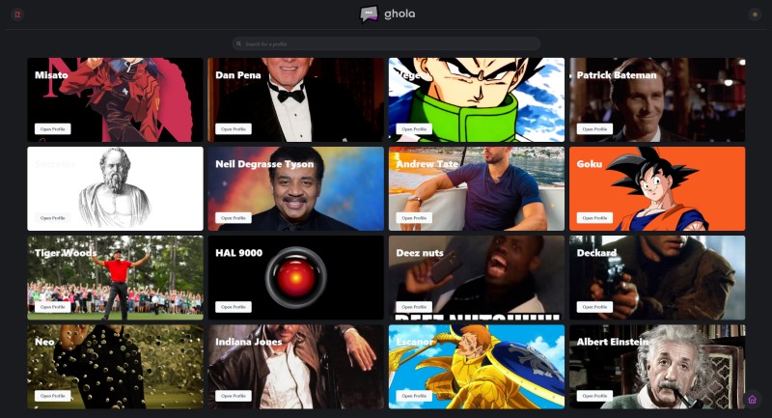Viewport: 772px width, 418px height.
Task: Click the Escanor name label
Action: click(x=415, y=342)
